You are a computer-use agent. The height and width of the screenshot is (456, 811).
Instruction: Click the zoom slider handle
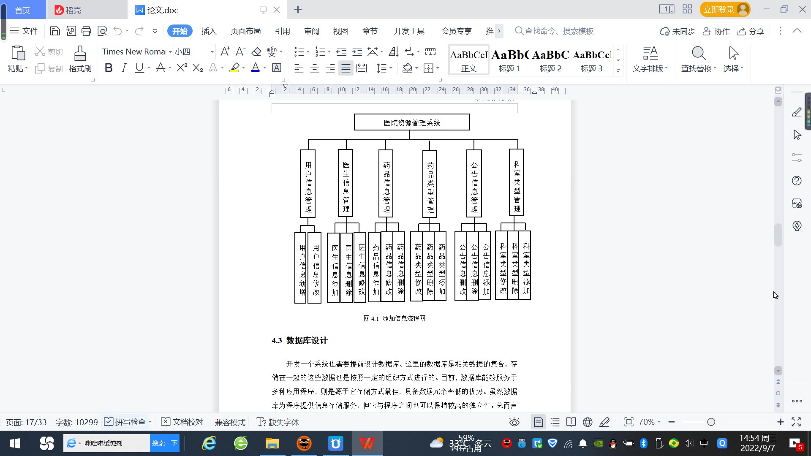(x=711, y=422)
